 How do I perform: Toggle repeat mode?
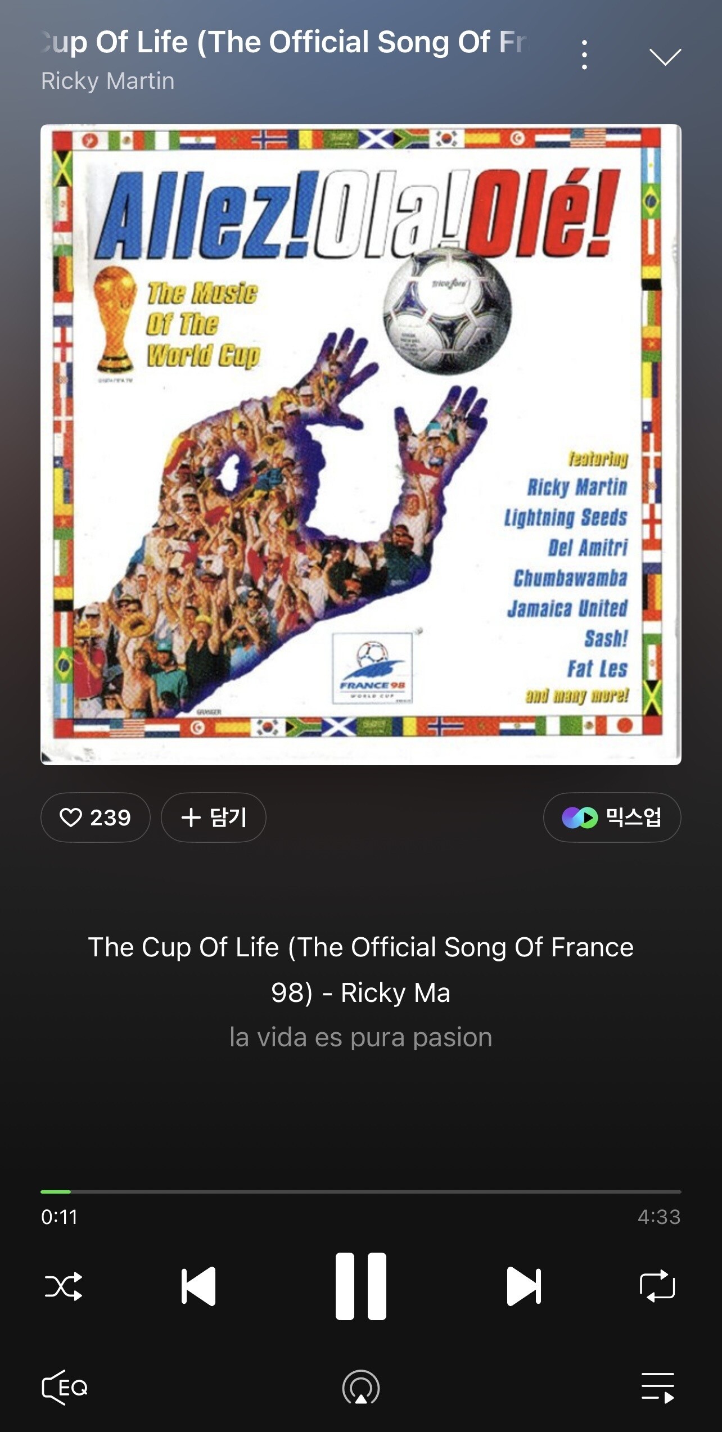point(657,1286)
